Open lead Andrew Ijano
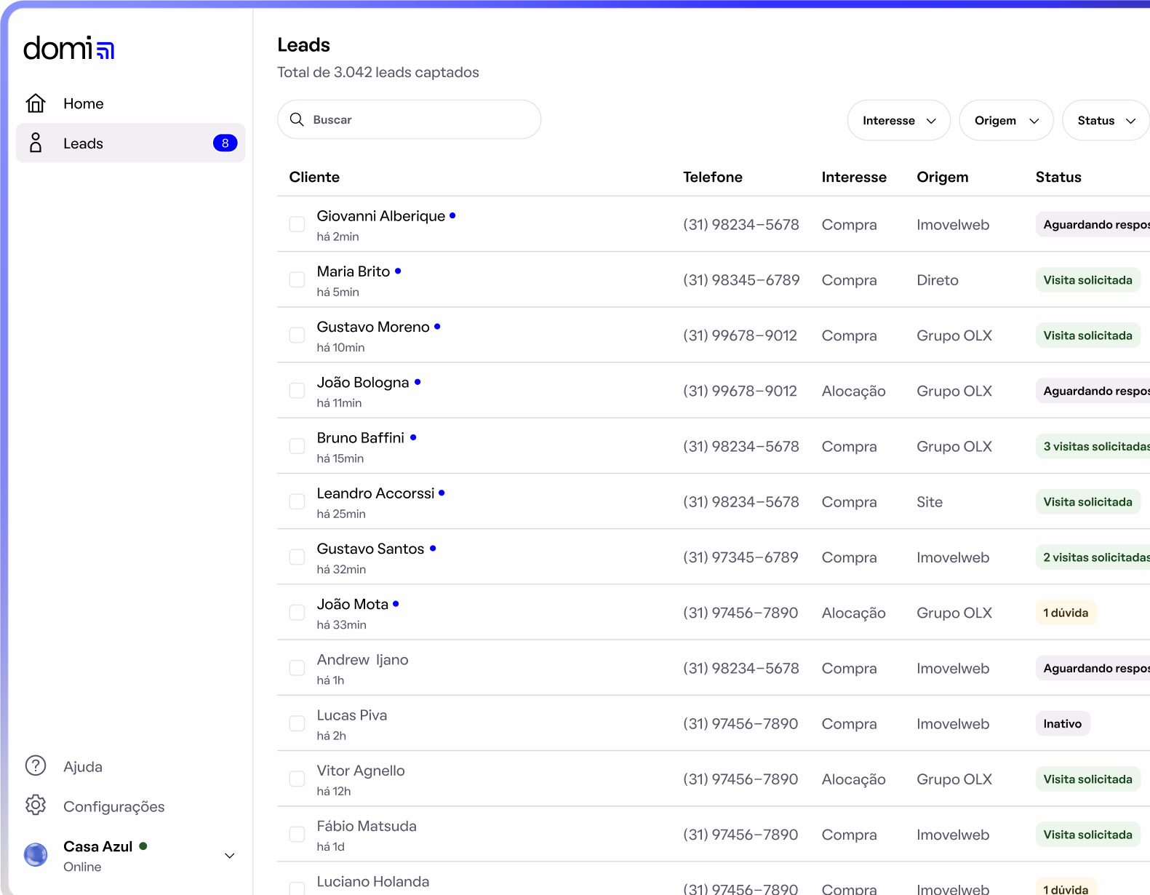This screenshot has width=1150, height=895. click(362, 659)
